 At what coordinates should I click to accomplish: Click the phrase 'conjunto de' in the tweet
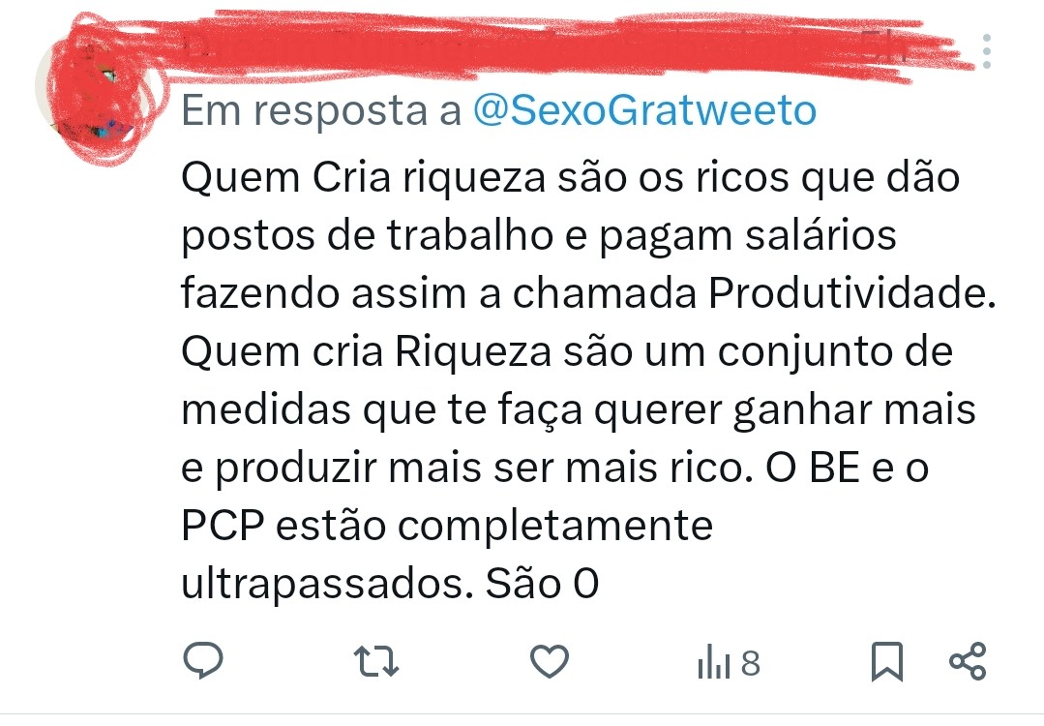pyautogui.click(x=835, y=353)
